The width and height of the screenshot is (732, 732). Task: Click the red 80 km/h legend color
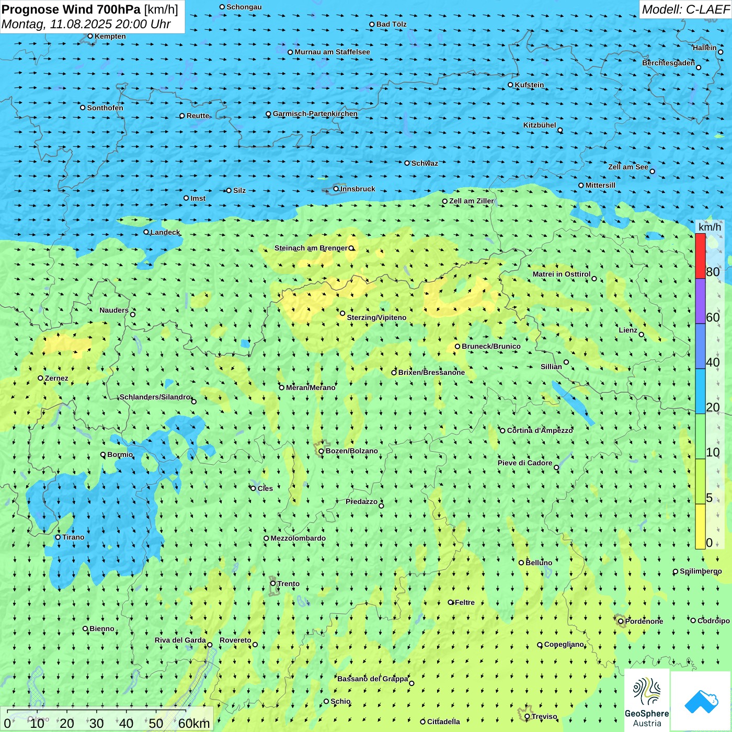pyautogui.click(x=700, y=256)
